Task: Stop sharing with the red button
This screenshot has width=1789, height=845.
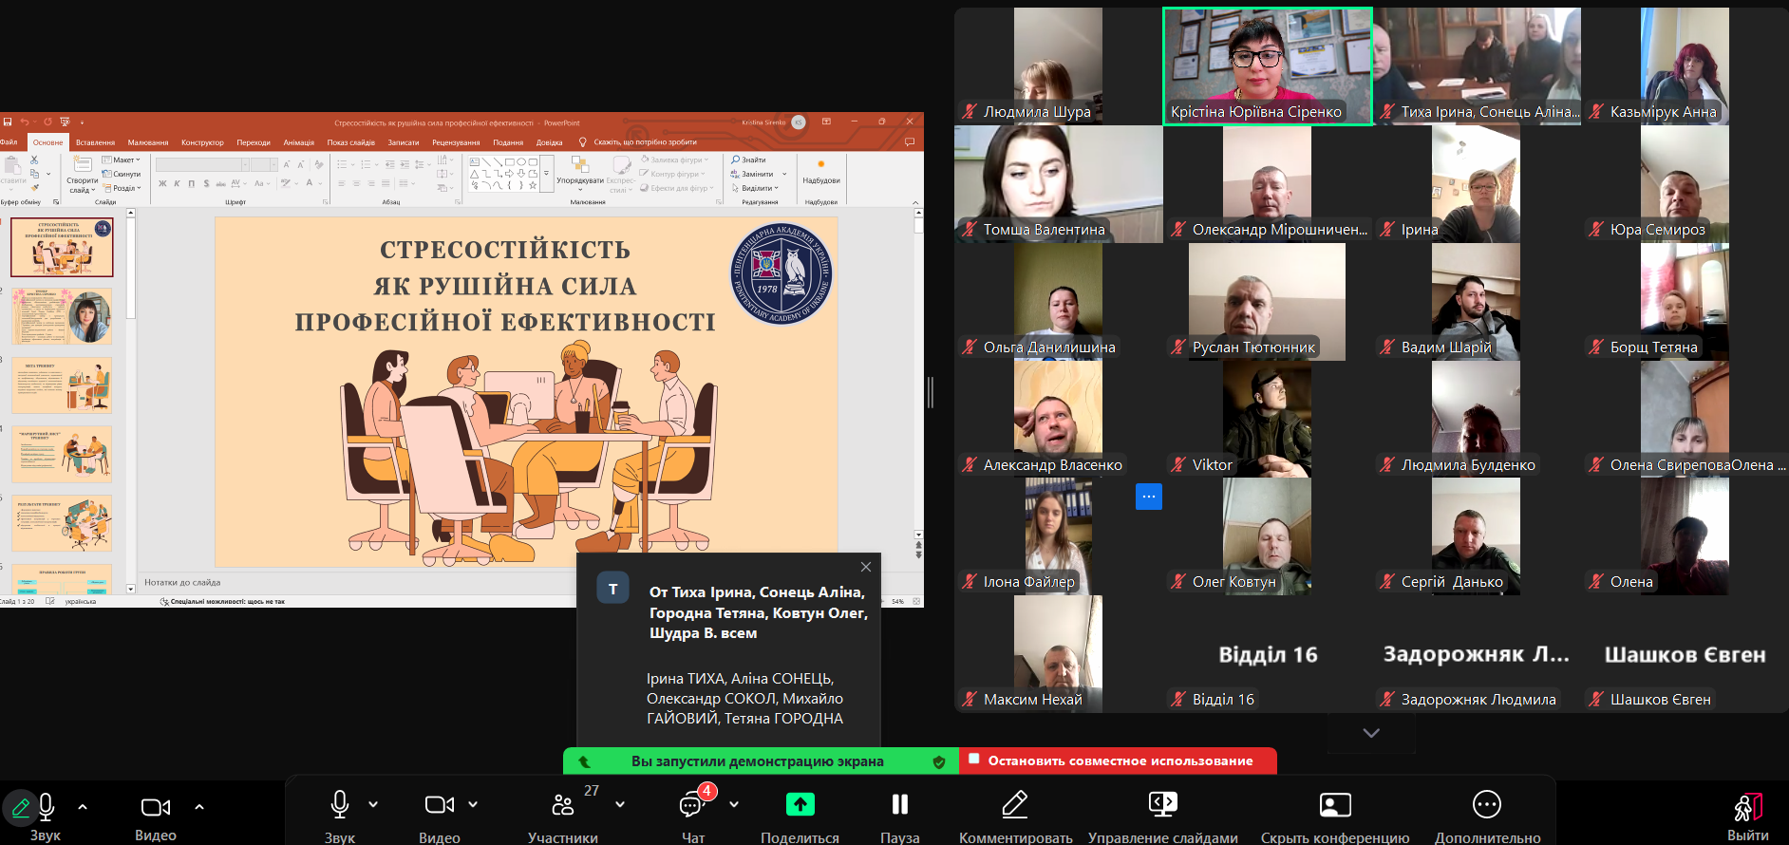Action: click(1118, 760)
